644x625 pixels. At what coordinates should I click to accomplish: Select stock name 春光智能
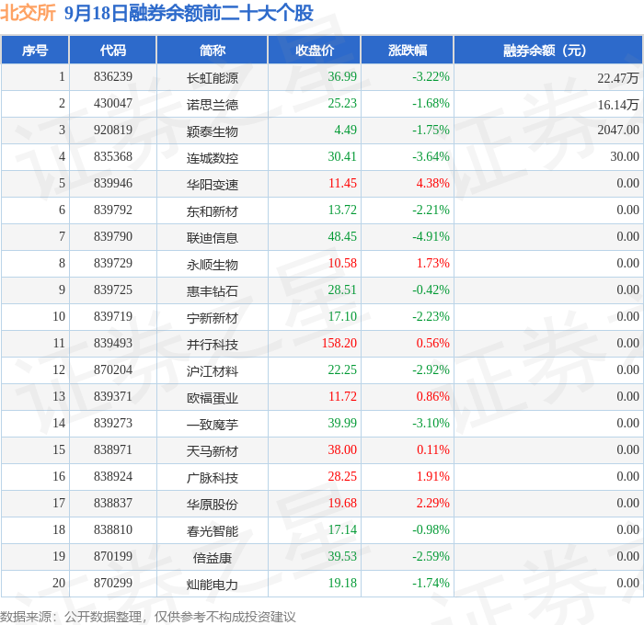coord(213,531)
